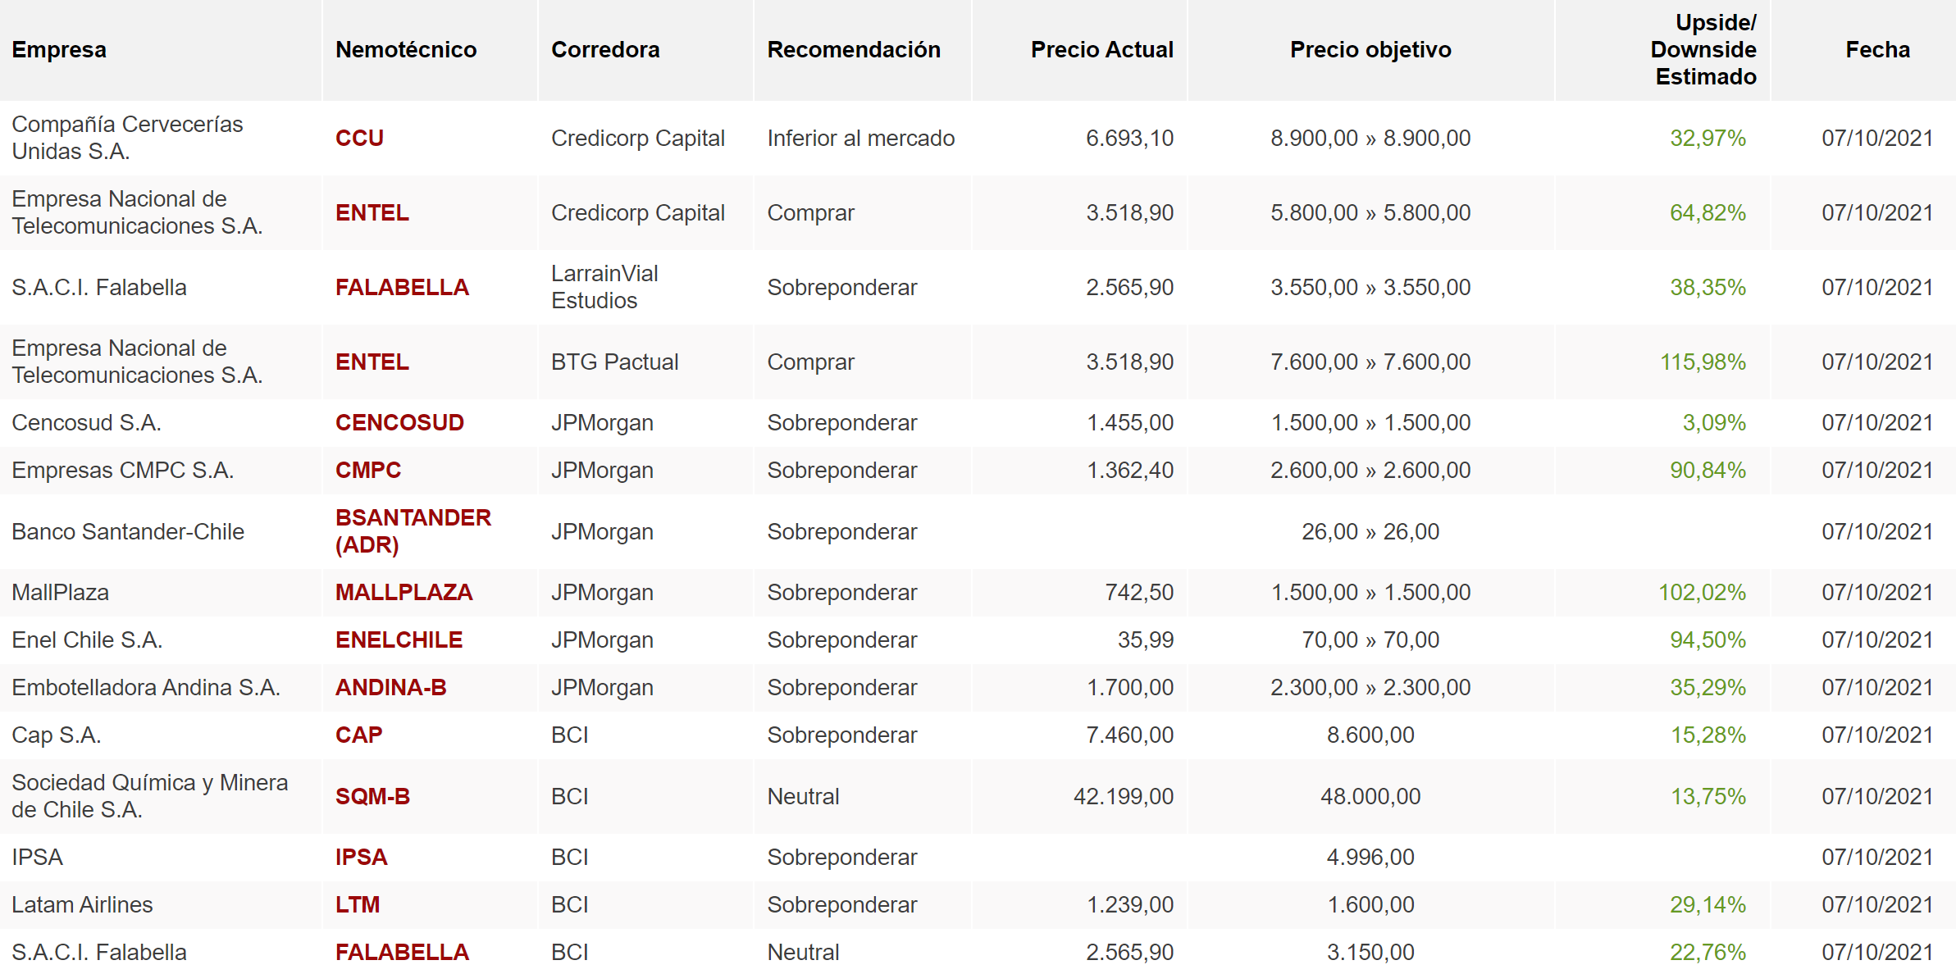This screenshot has height=974, width=1956.
Task: Click the LTM ticker link
Action: [358, 904]
